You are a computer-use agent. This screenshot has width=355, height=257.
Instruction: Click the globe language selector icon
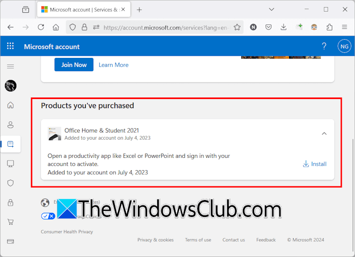pyautogui.click(x=45, y=203)
